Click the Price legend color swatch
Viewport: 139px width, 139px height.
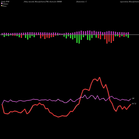pyautogui.click(x=2, y=6)
